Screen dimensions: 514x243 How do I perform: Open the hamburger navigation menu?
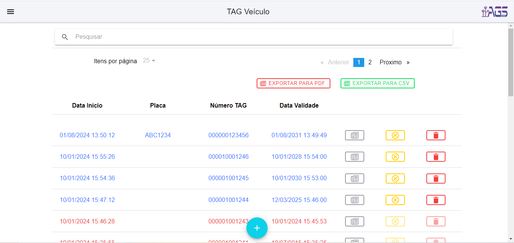pyautogui.click(x=11, y=12)
